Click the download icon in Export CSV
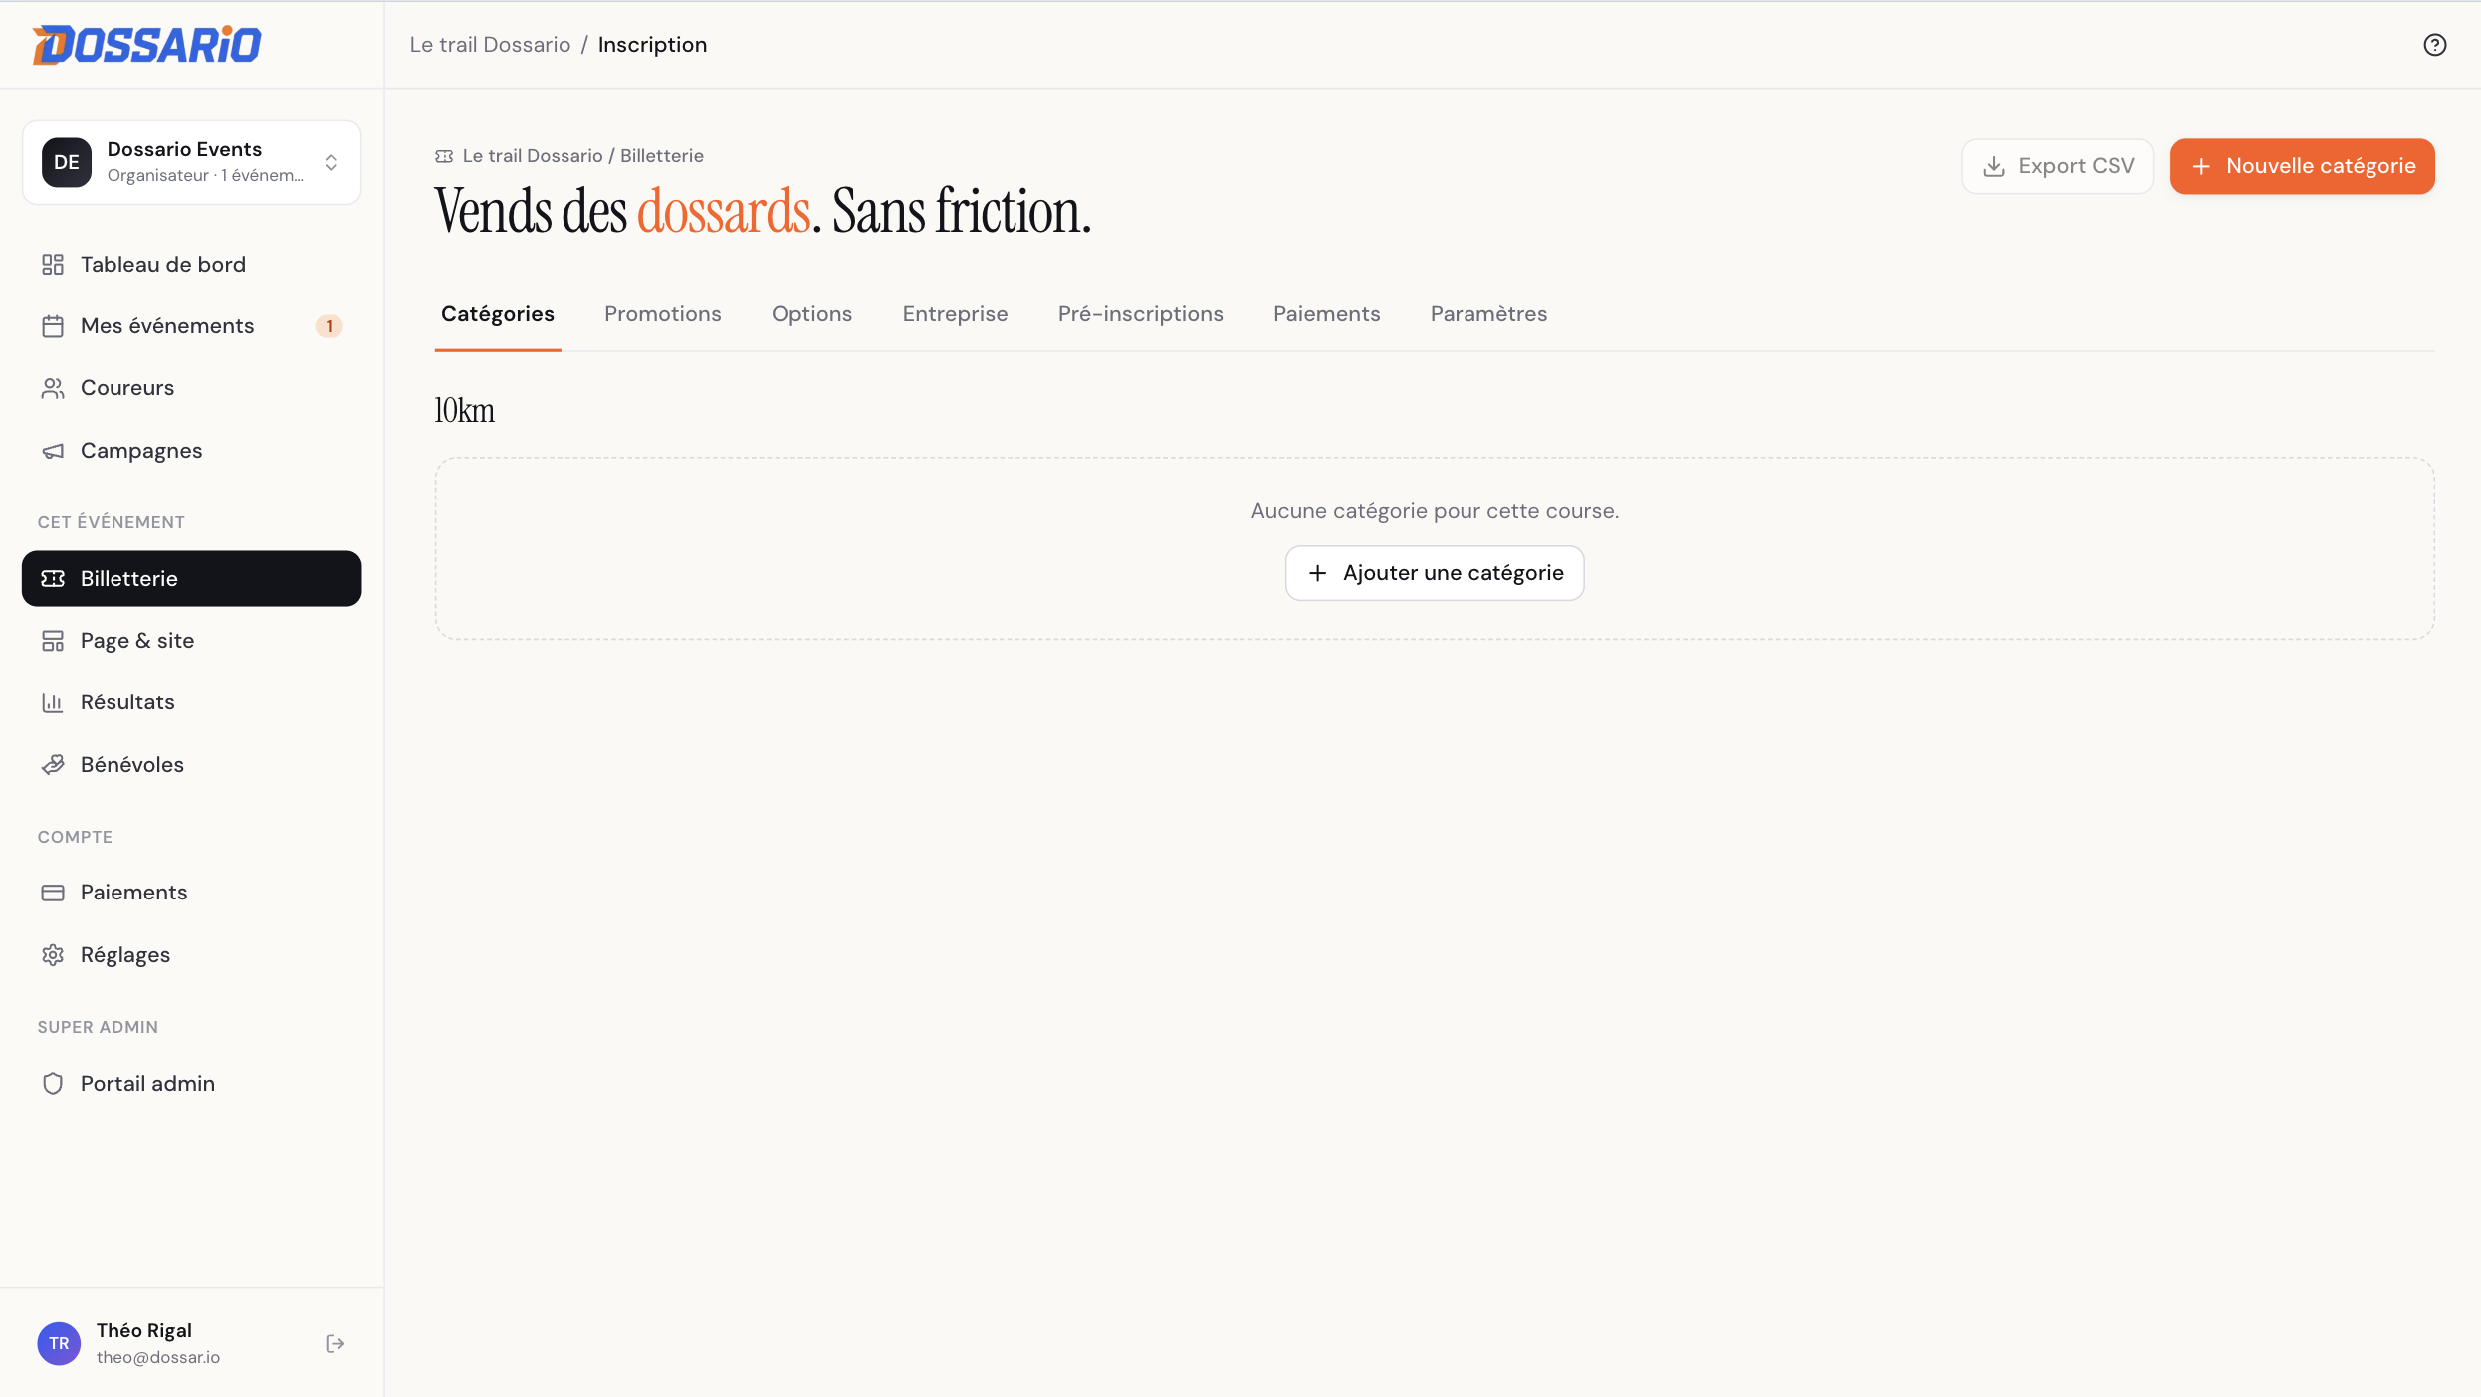The width and height of the screenshot is (2481, 1397). (1994, 167)
